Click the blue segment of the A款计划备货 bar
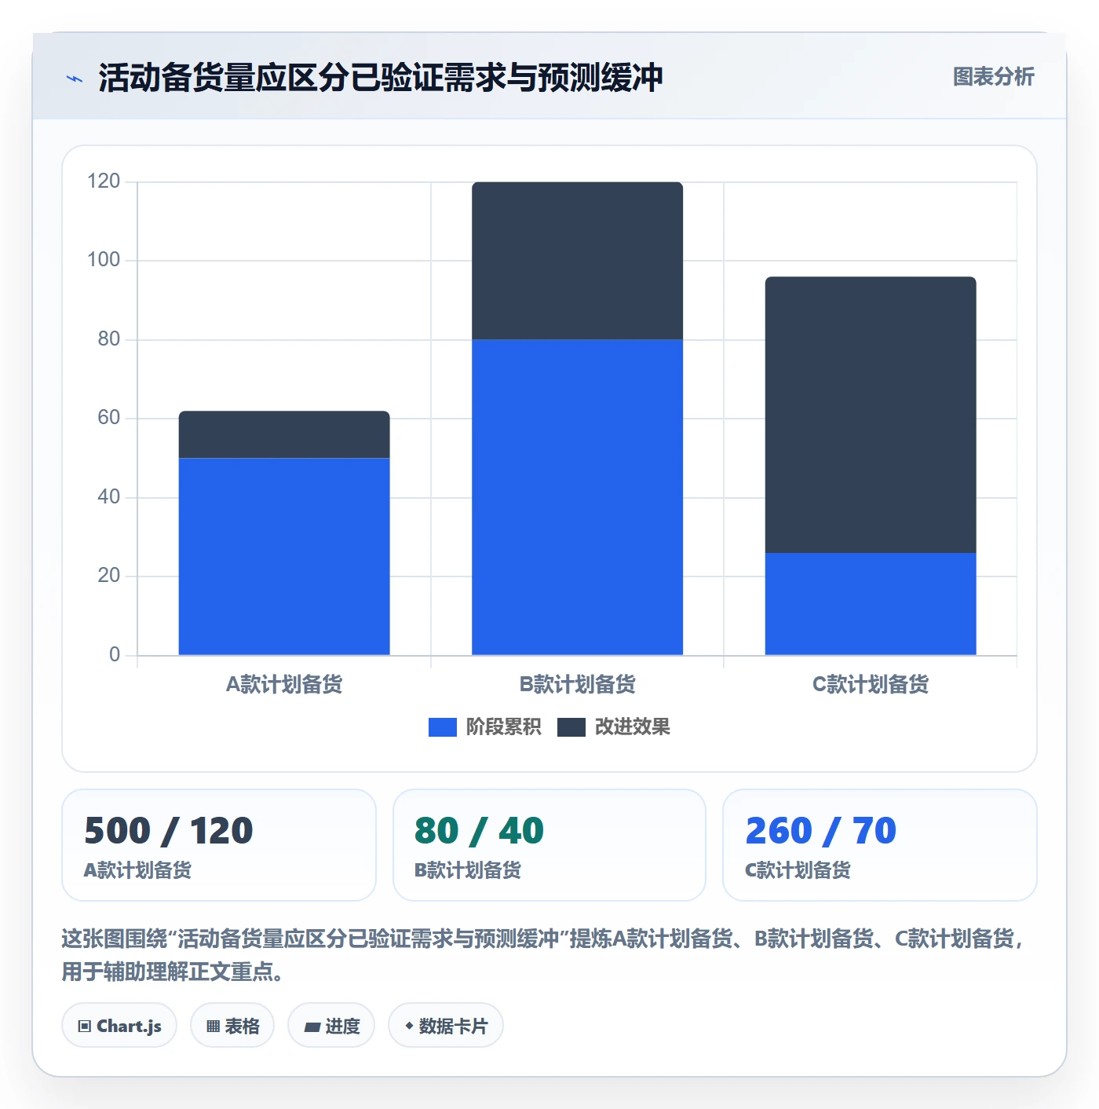 [x=284, y=556]
